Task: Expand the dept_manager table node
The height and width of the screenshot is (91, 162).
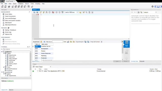Action: click(6, 59)
